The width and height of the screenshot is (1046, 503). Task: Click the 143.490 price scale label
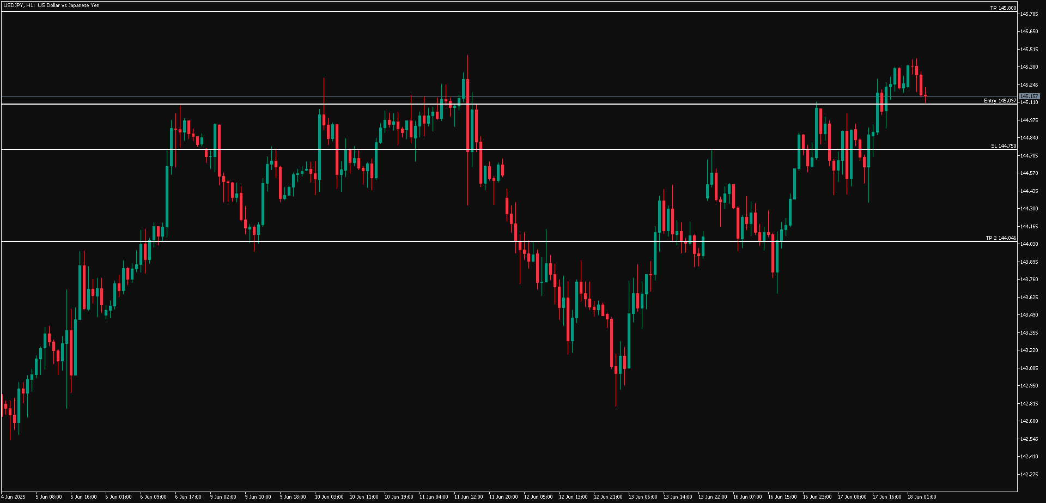point(1029,315)
